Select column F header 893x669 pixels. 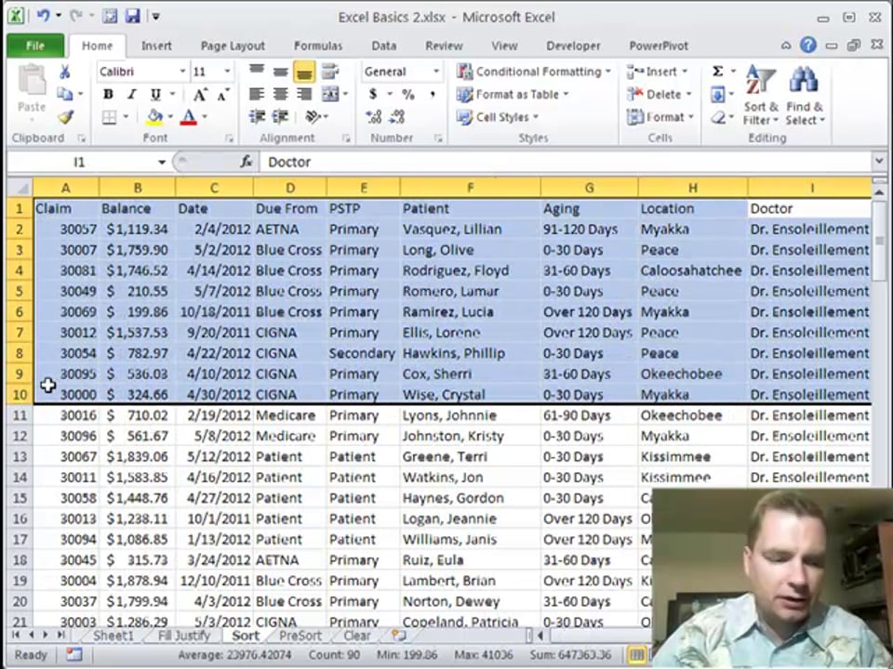pos(471,188)
